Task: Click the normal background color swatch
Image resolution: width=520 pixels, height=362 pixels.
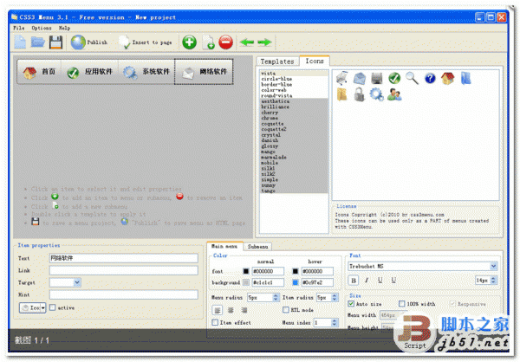Action: [247, 283]
